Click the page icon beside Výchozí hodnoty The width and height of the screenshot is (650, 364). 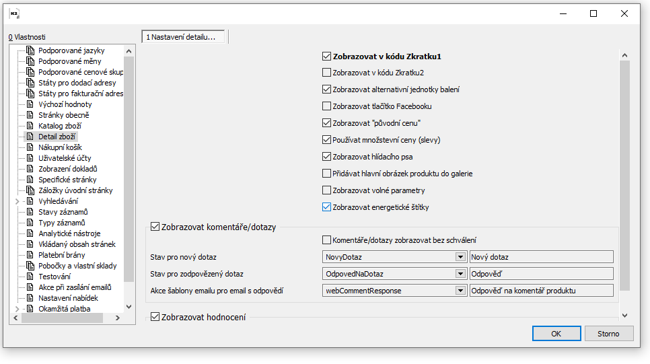[x=30, y=104]
